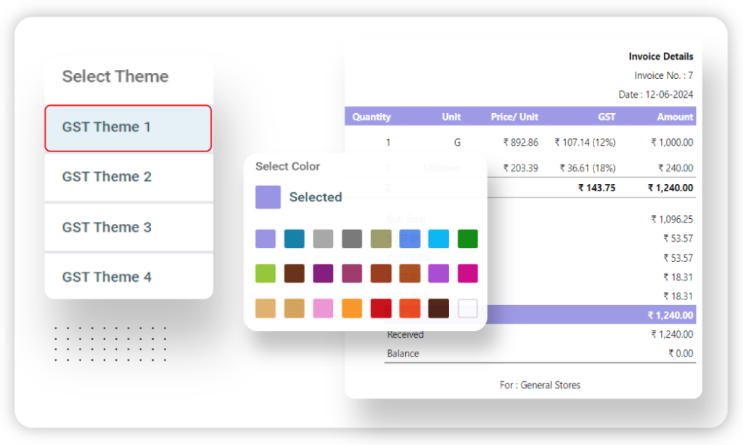The height and width of the screenshot is (445, 743).
Task: Pick the hot pink magenta swatch
Action: click(468, 273)
